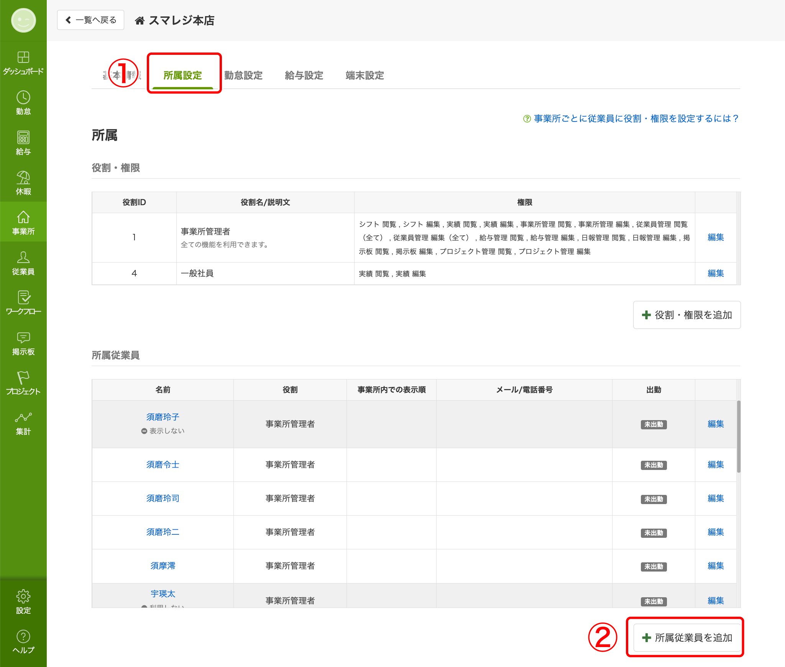This screenshot has width=785, height=667.
Task: Click 全ての機能を利用できます。 description text
Action: click(225, 245)
